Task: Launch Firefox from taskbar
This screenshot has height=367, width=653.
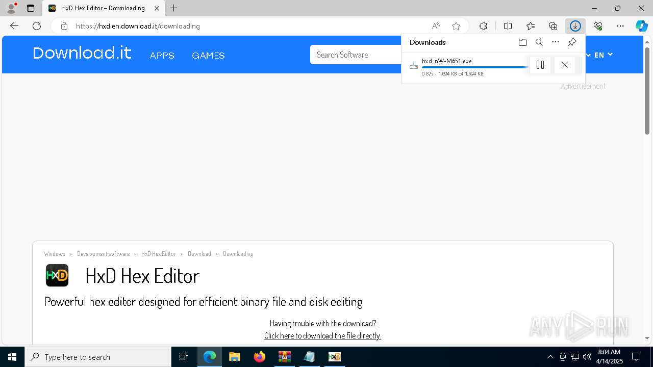Action: tap(260, 357)
